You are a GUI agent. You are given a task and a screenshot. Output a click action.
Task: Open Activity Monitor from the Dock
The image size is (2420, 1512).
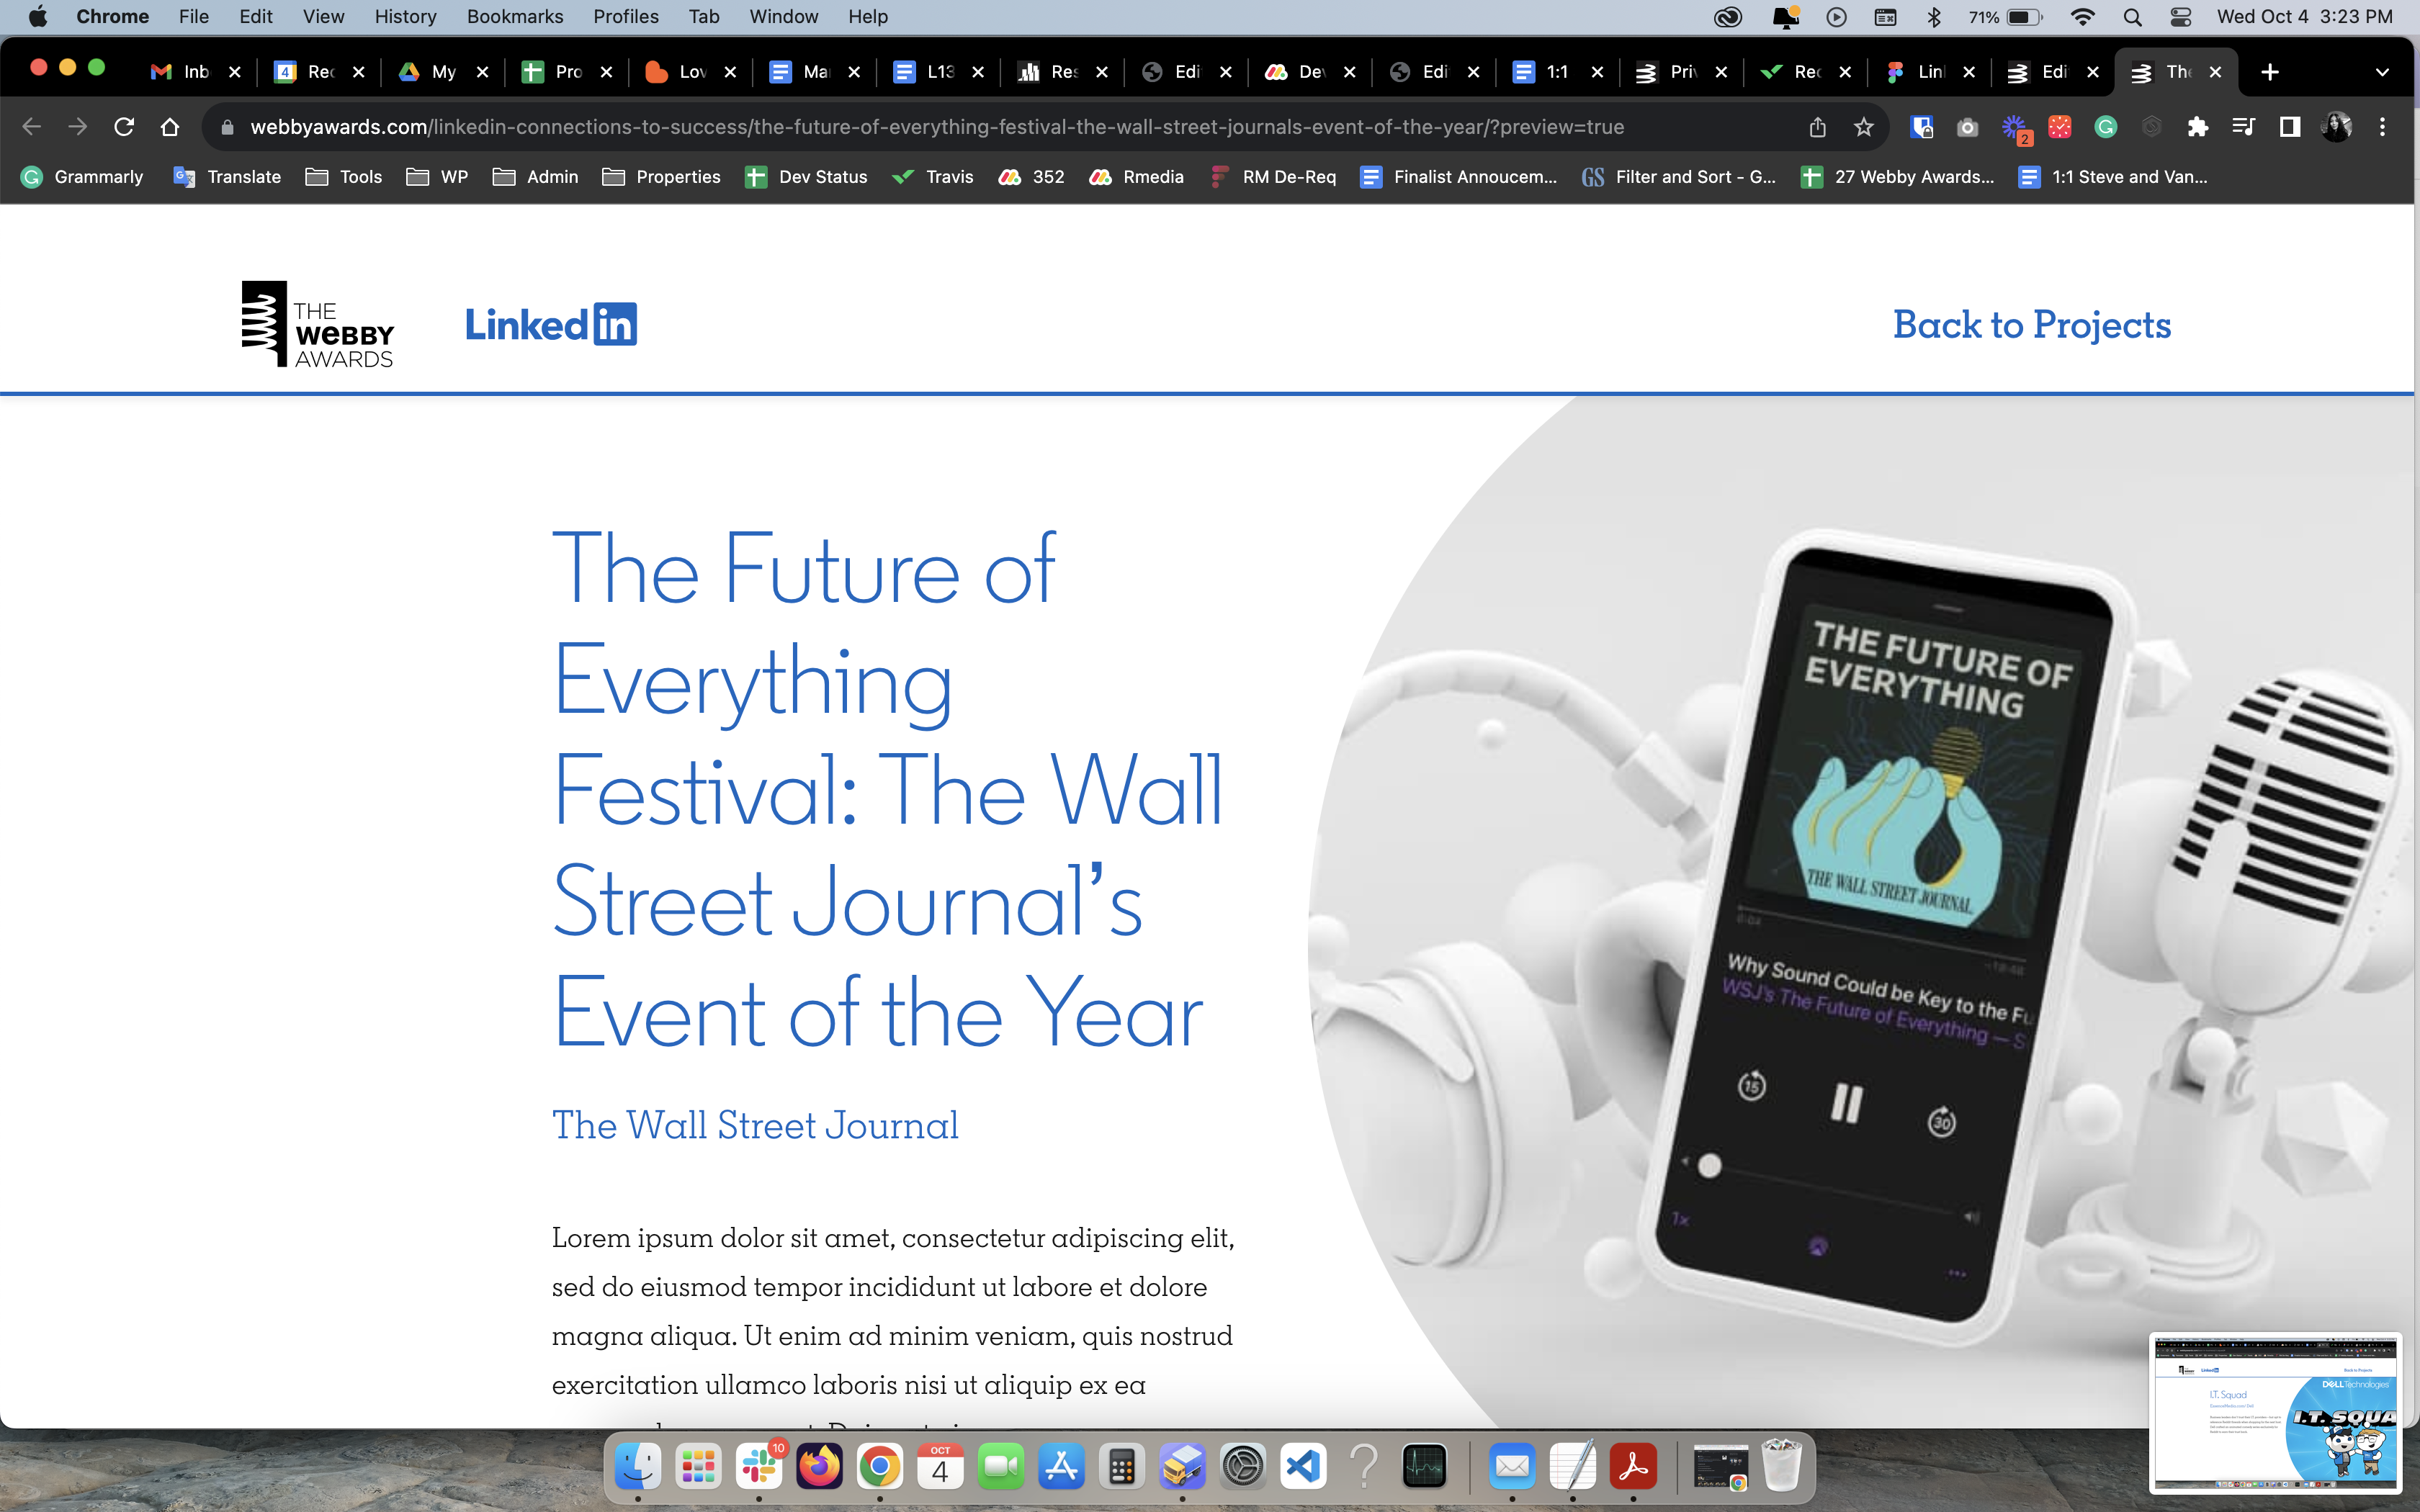tap(1424, 1467)
